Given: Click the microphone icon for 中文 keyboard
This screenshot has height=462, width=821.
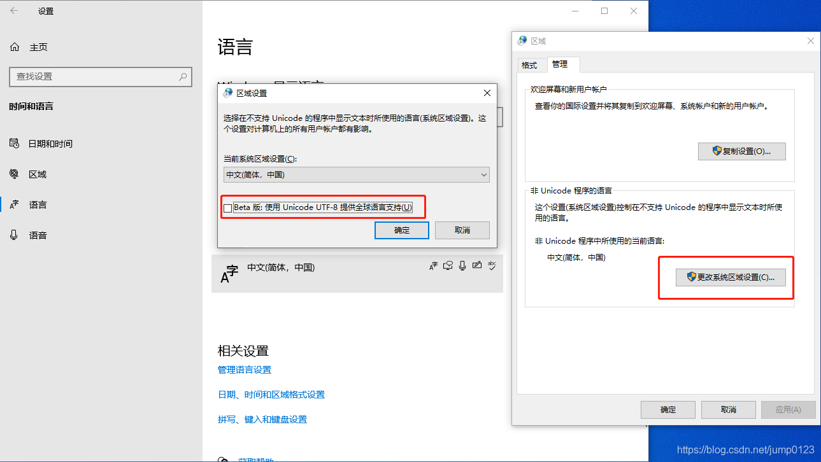Looking at the screenshot, I should coord(462,265).
